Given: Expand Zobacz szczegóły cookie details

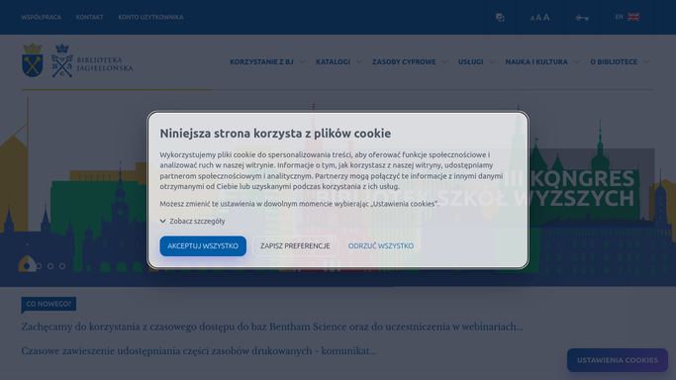Looking at the screenshot, I should click(x=192, y=221).
